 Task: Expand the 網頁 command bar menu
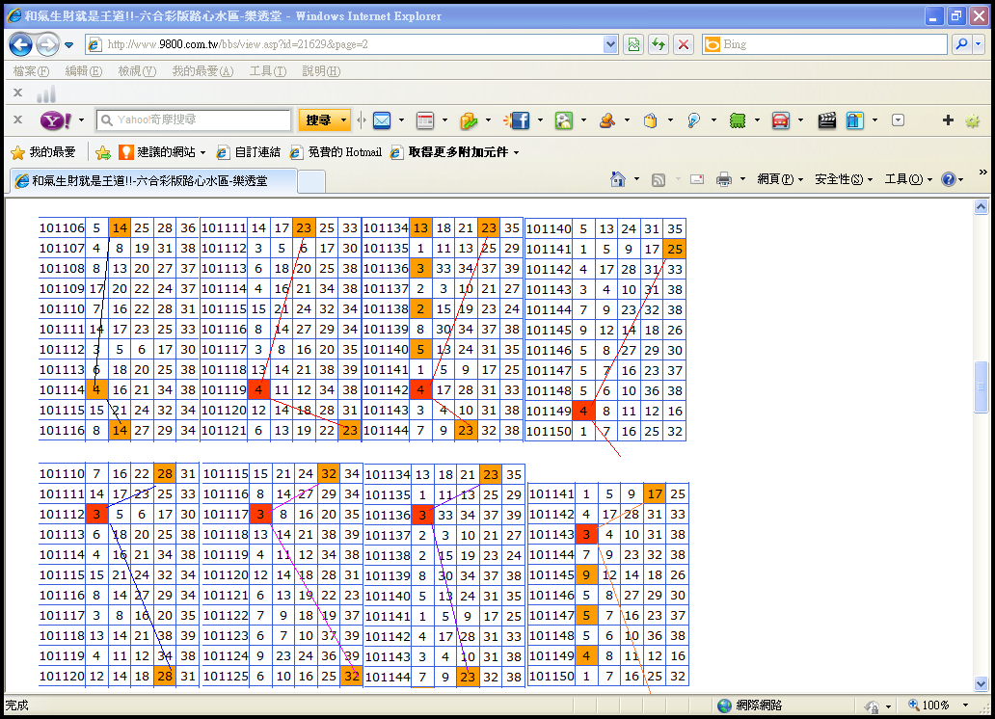(780, 179)
